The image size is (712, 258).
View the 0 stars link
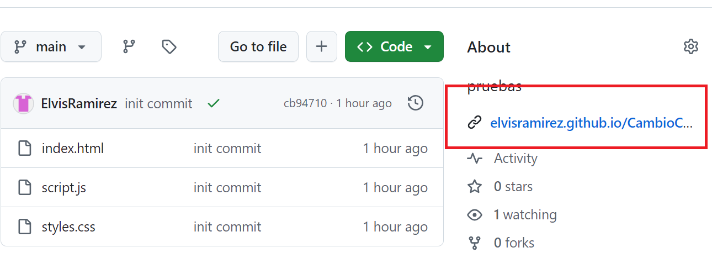(513, 187)
